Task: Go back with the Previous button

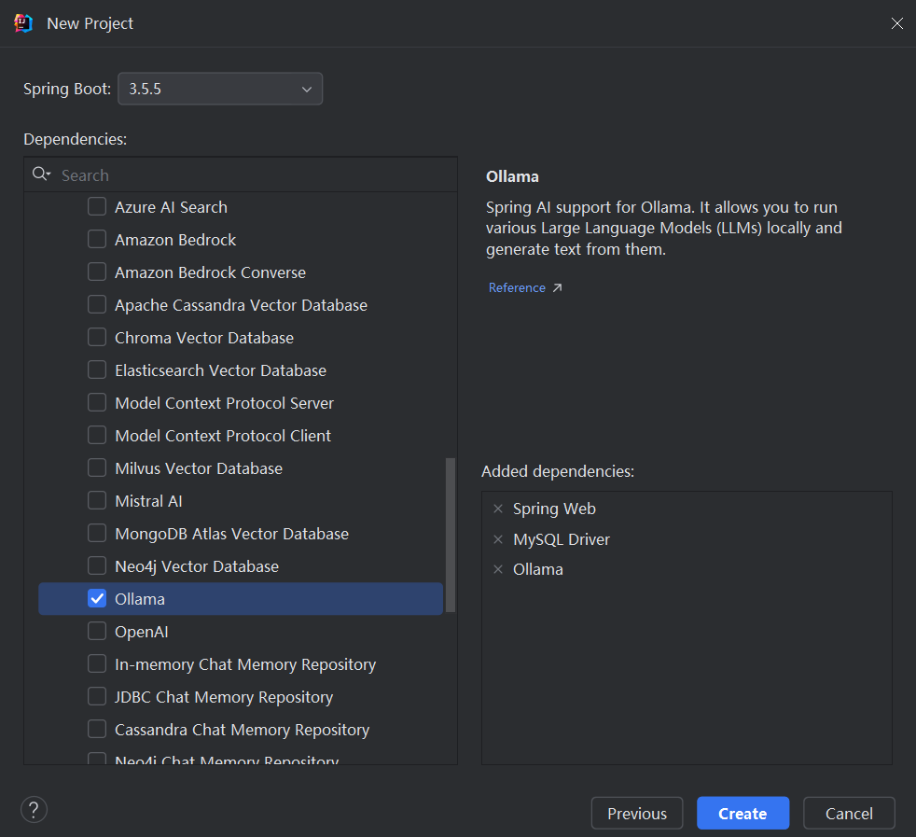Action: click(x=637, y=813)
